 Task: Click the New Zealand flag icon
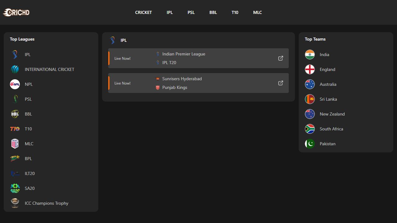[x=310, y=114]
